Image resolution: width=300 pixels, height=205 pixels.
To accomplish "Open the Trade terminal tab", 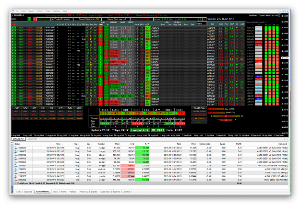I will pyautogui.click(x=18, y=192).
